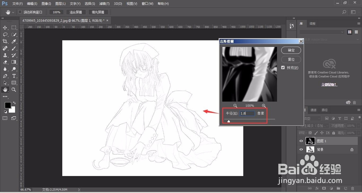Select the Gradient tool
This screenshot has height=193, width=362.
coord(14,62)
